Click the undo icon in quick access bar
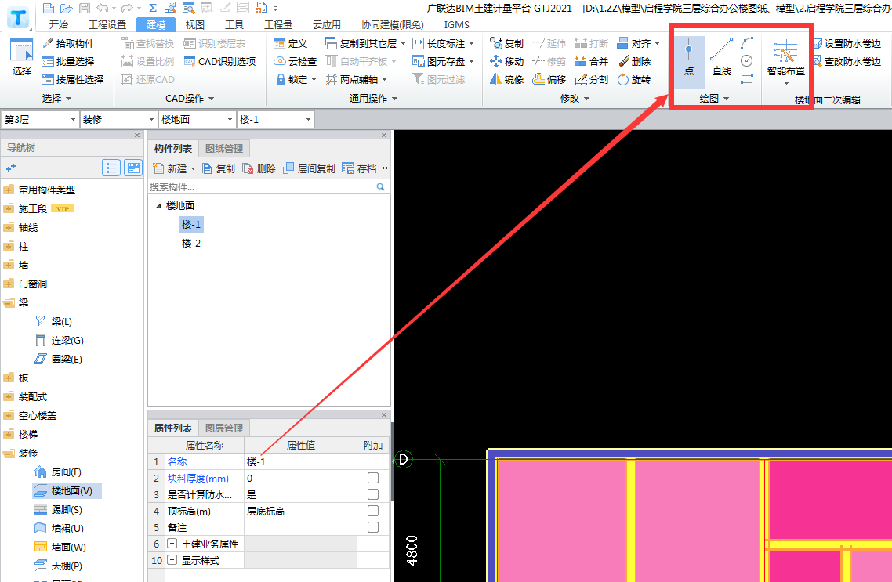This screenshot has width=892, height=582. coord(103,8)
